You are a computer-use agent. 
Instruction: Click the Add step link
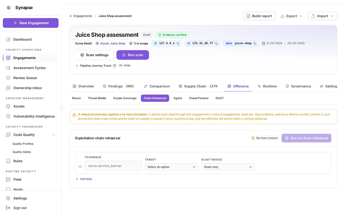(x=84, y=179)
